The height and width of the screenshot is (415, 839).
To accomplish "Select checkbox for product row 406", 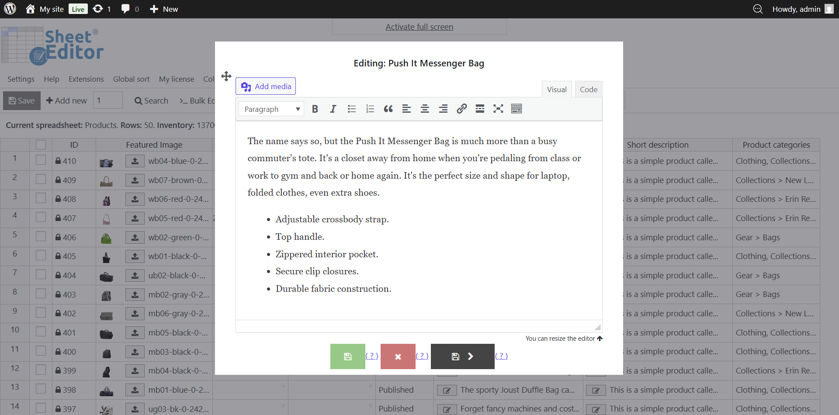I will (x=41, y=236).
